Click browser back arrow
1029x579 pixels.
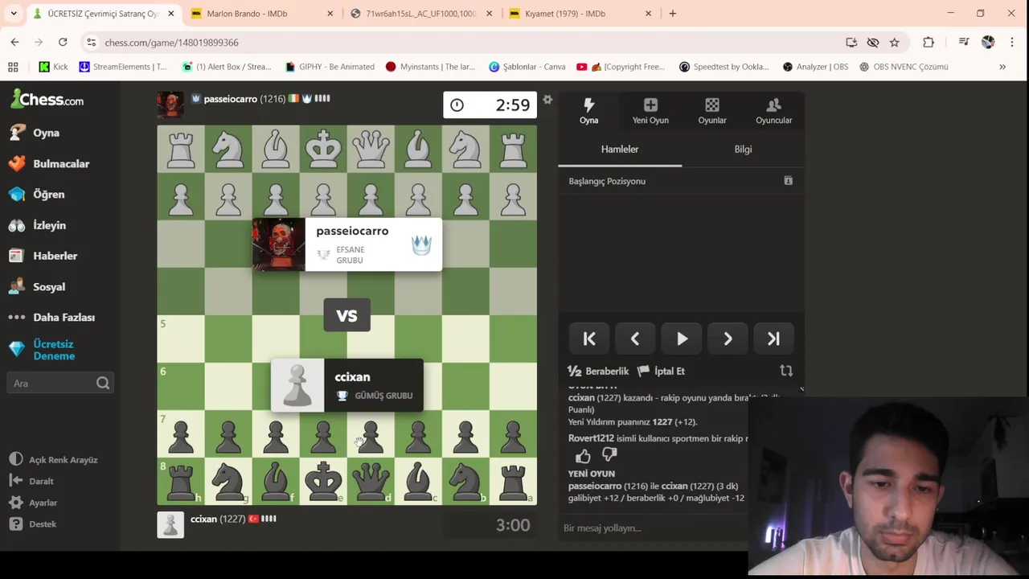14,43
